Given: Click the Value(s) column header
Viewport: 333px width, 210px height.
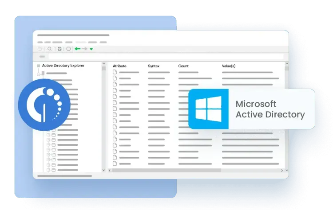Looking at the screenshot, I should pyautogui.click(x=229, y=66).
